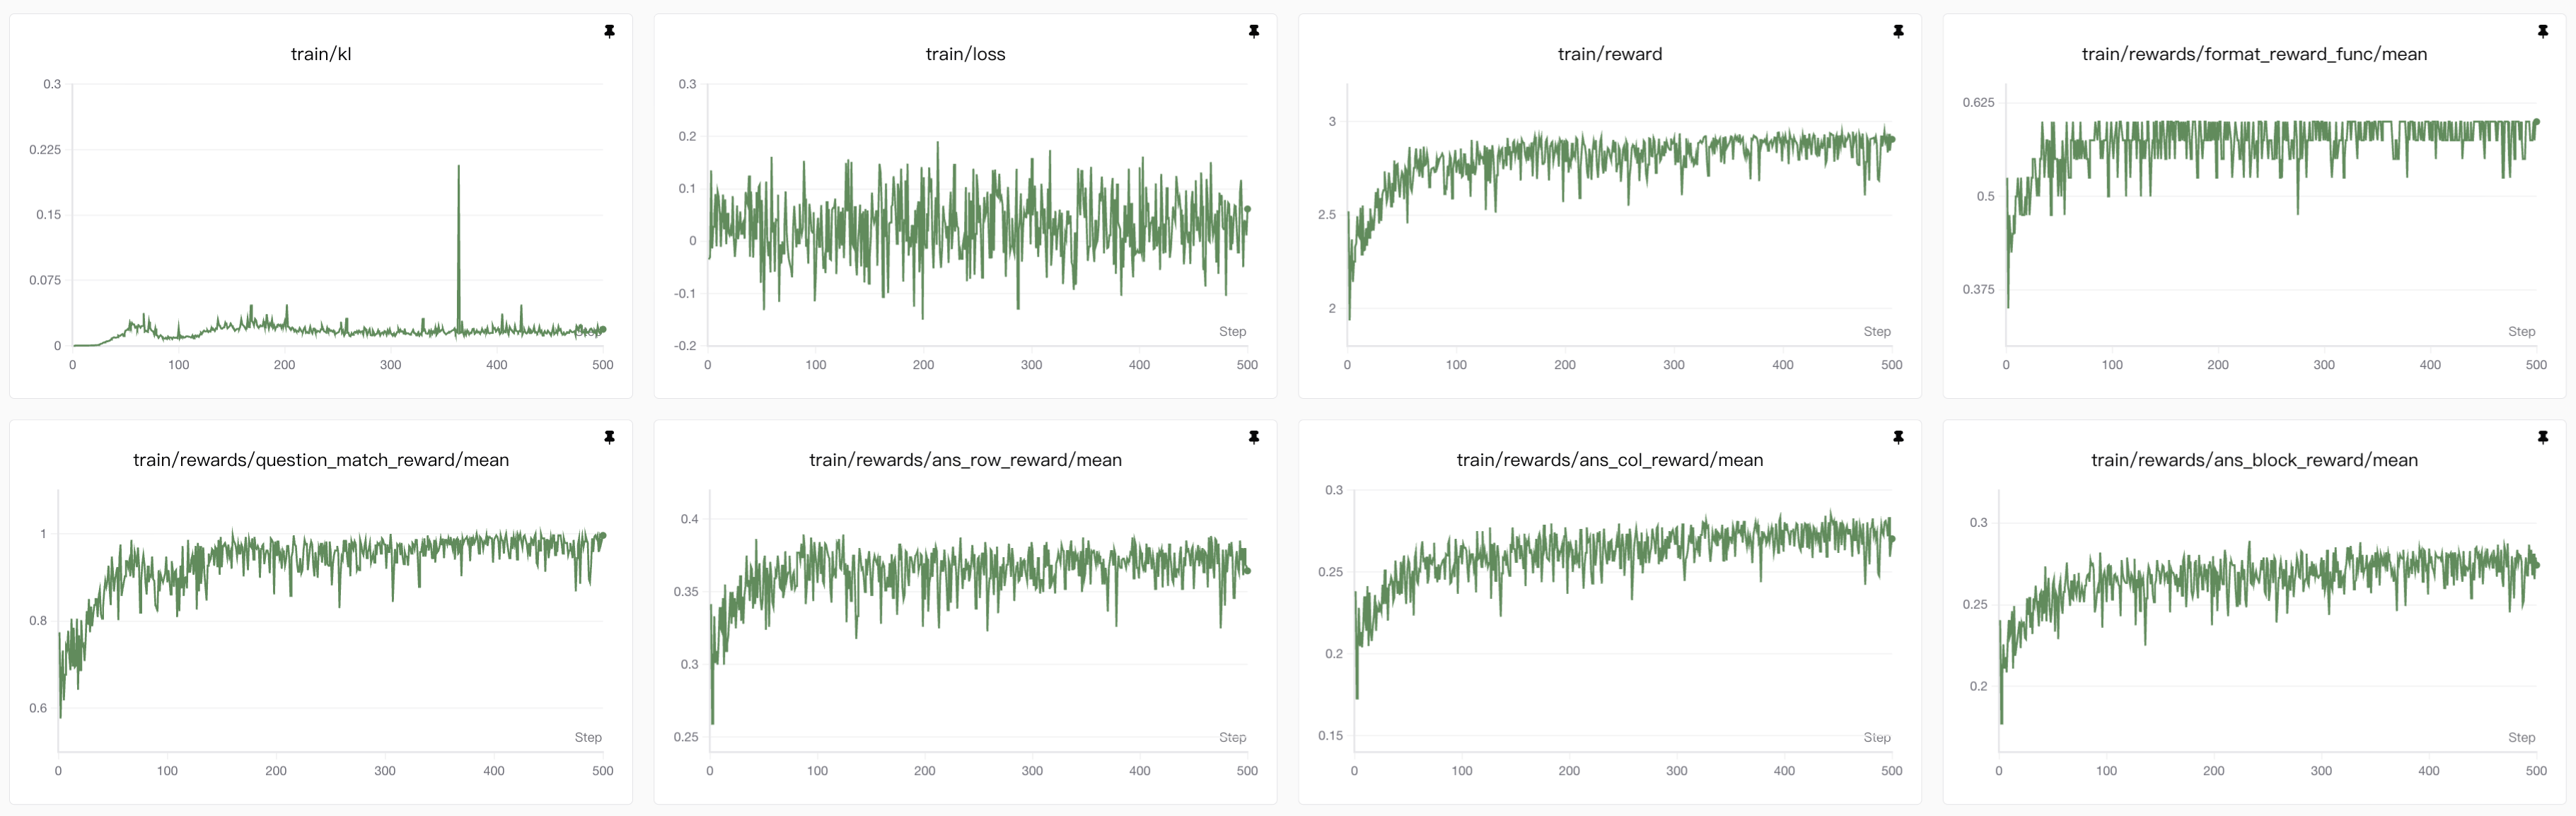The height and width of the screenshot is (816, 2576).
Task: Click the Step axis label in train/loss
Action: click(x=1232, y=331)
